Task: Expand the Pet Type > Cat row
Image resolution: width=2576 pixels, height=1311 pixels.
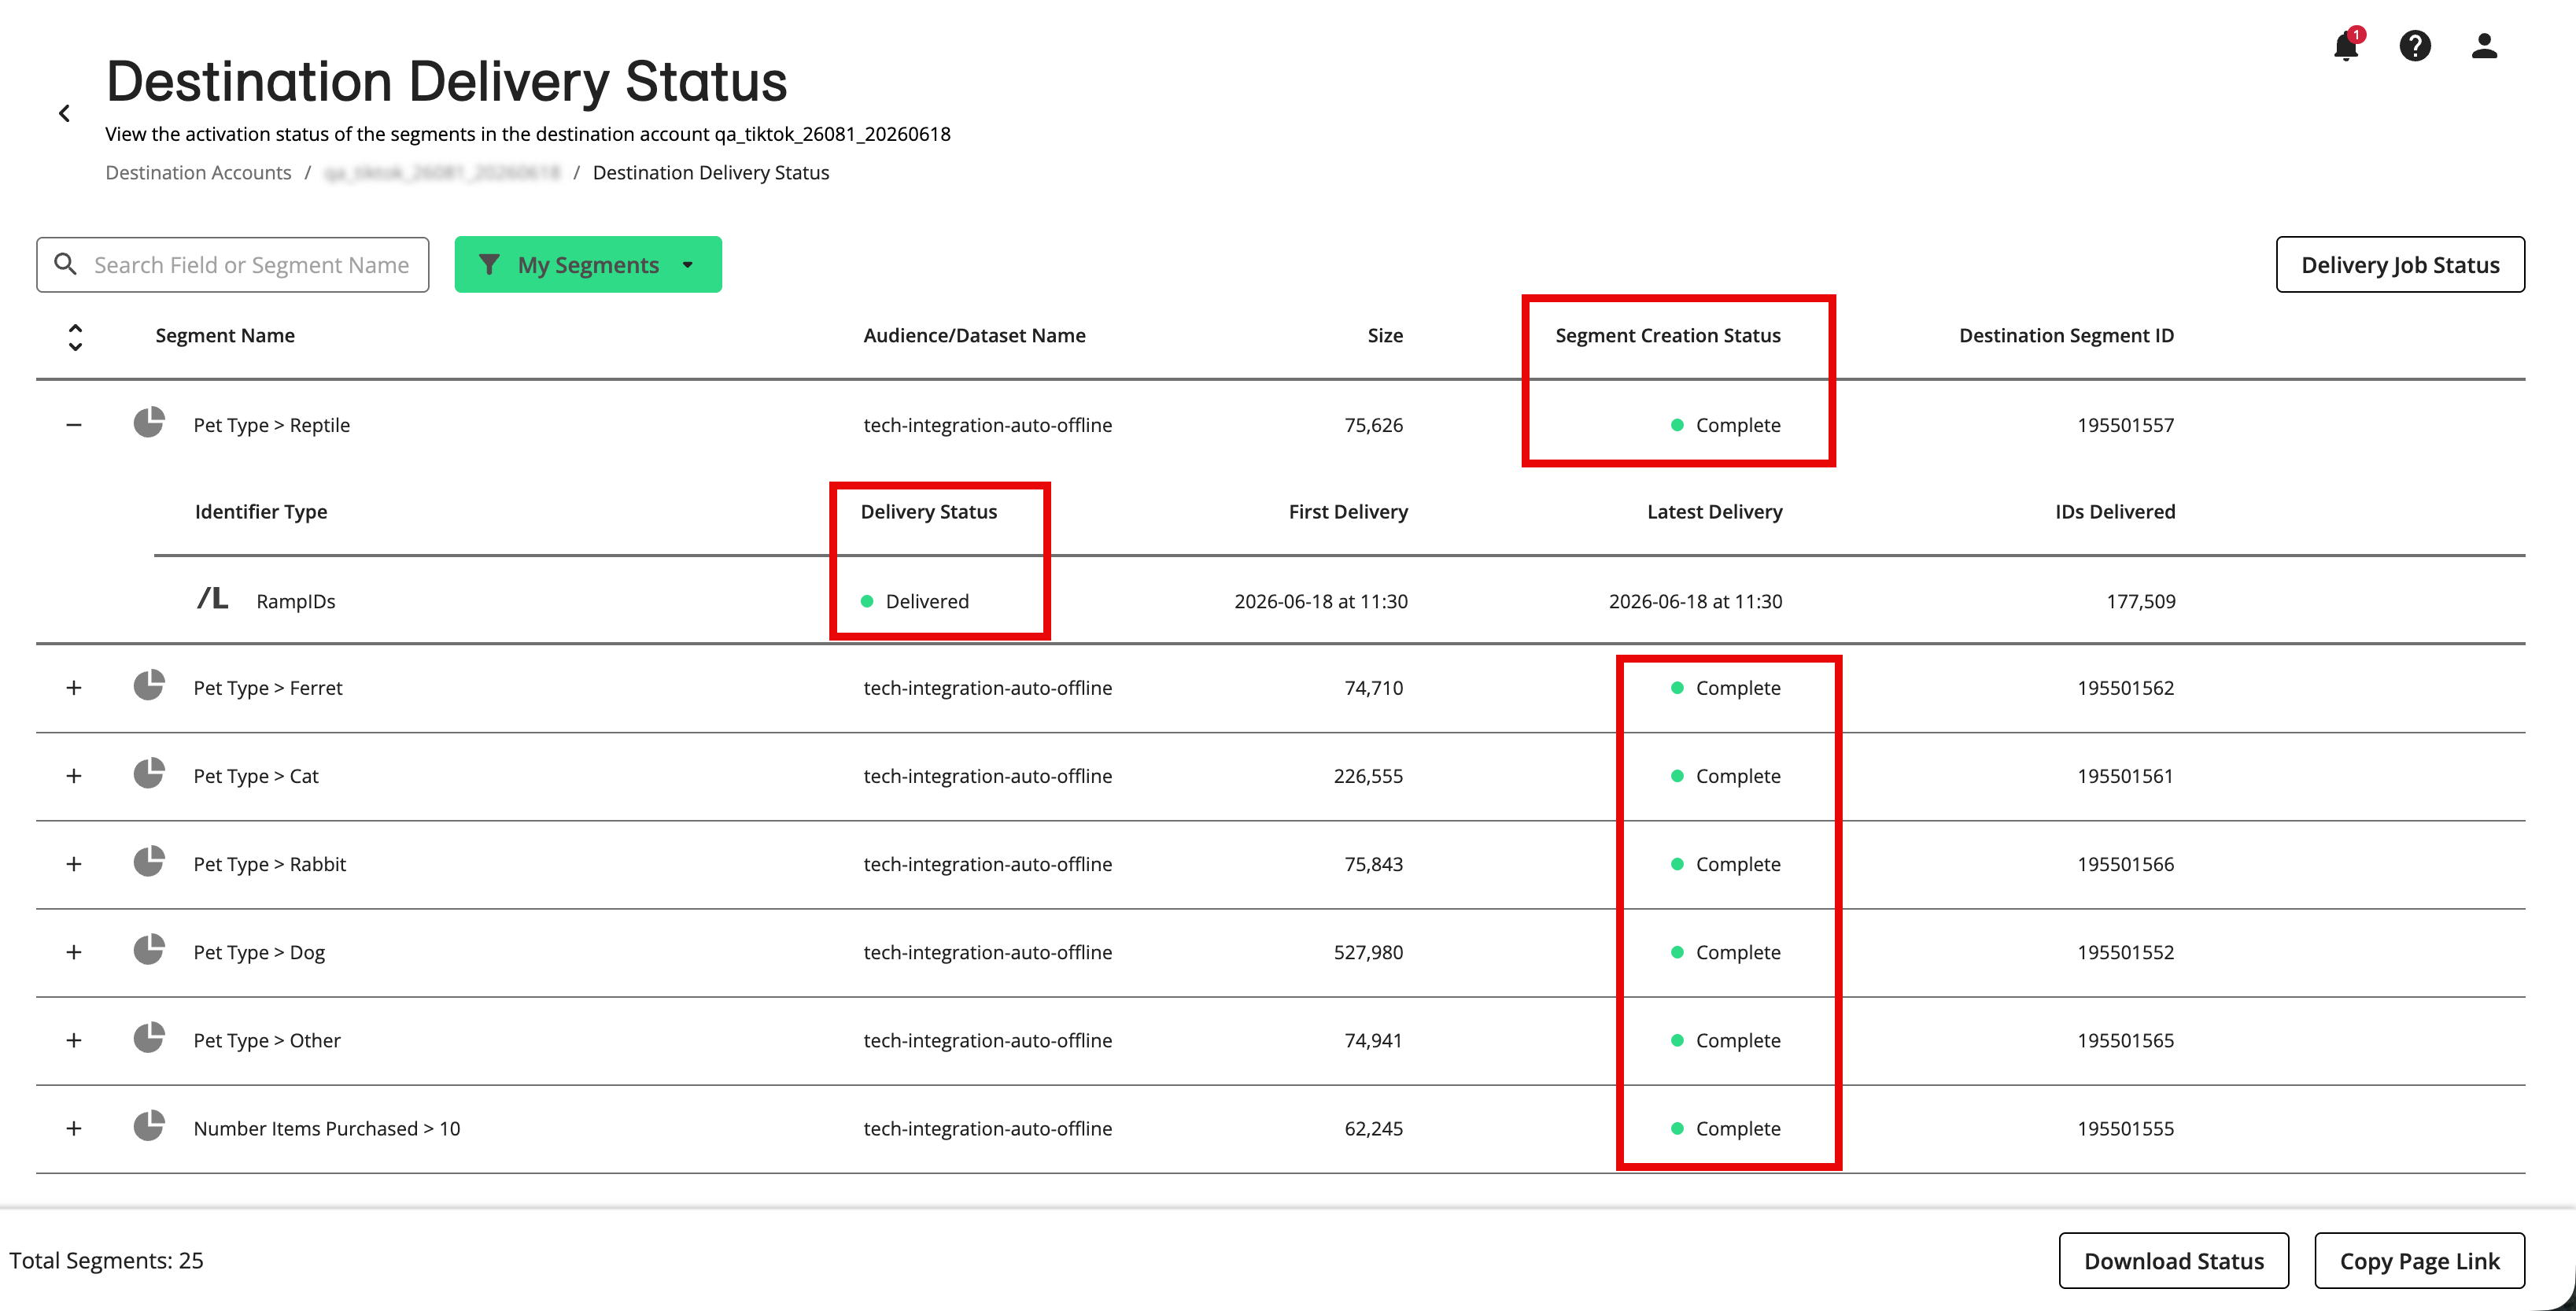Action: (74, 776)
